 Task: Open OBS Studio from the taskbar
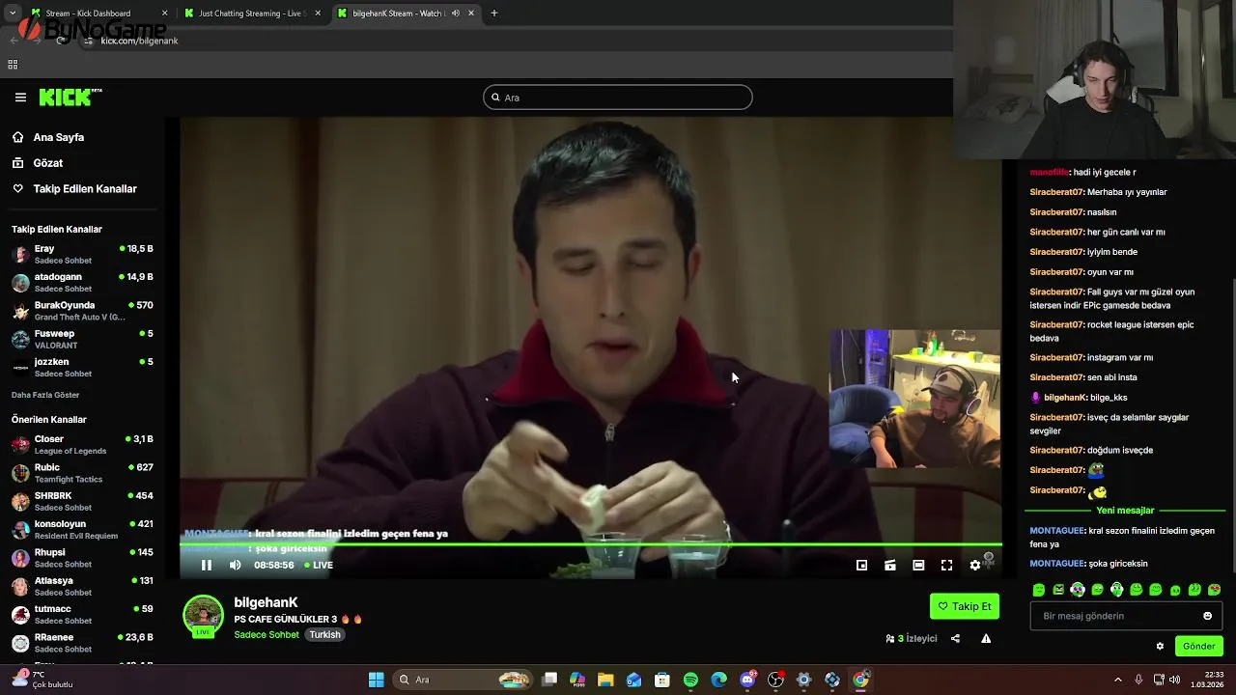pyautogui.click(x=775, y=680)
